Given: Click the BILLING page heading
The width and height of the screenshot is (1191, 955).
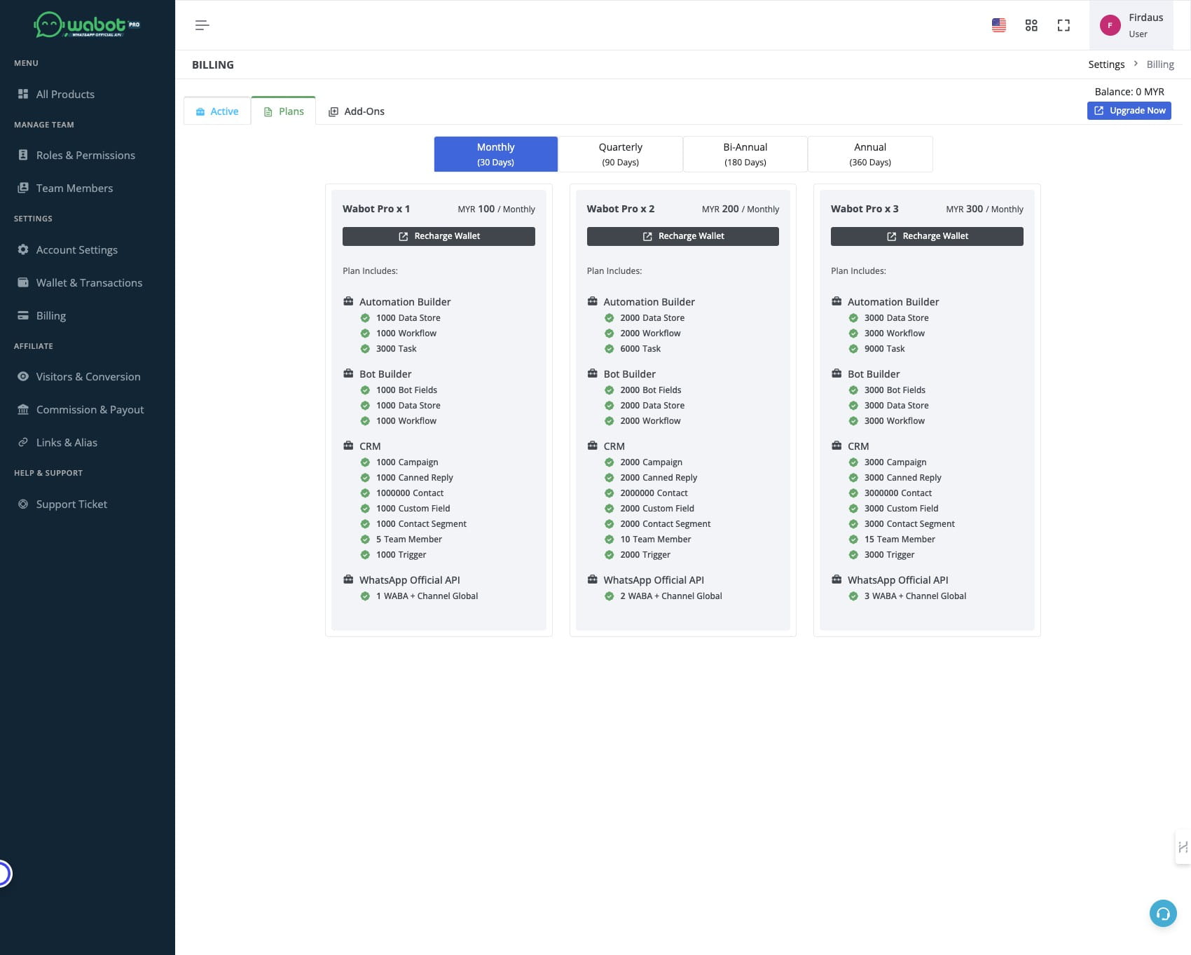Looking at the screenshot, I should tap(213, 64).
